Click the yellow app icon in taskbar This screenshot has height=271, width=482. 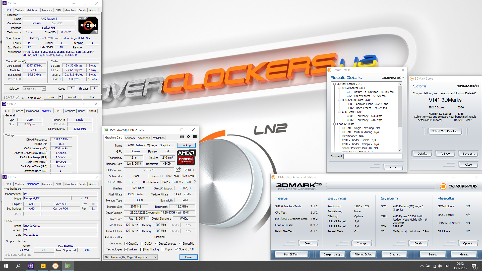(43, 266)
